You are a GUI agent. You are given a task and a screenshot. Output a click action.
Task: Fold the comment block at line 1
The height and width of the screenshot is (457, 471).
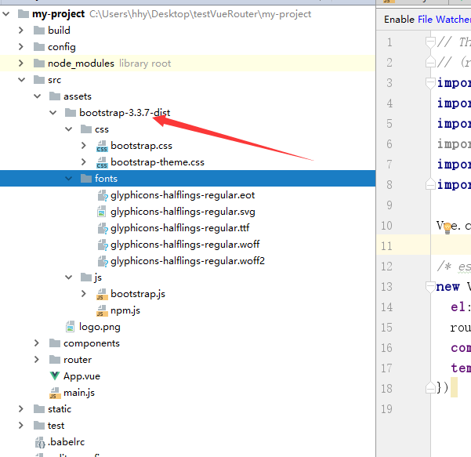430,42
